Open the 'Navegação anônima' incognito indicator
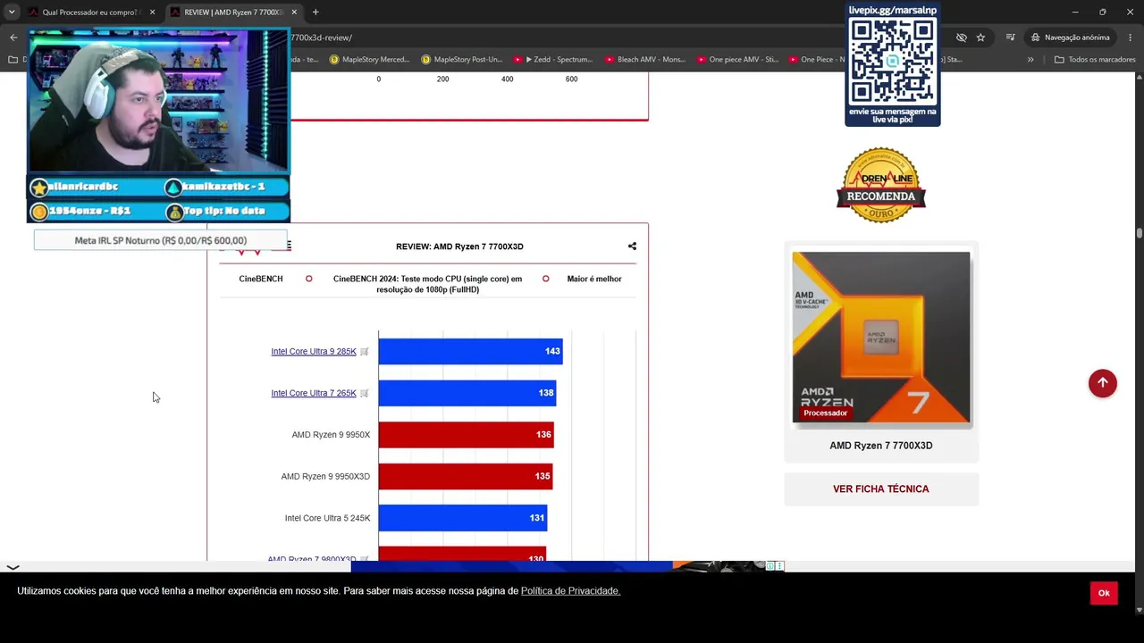Screen dimensions: 1144x643 click(x=1070, y=38)
